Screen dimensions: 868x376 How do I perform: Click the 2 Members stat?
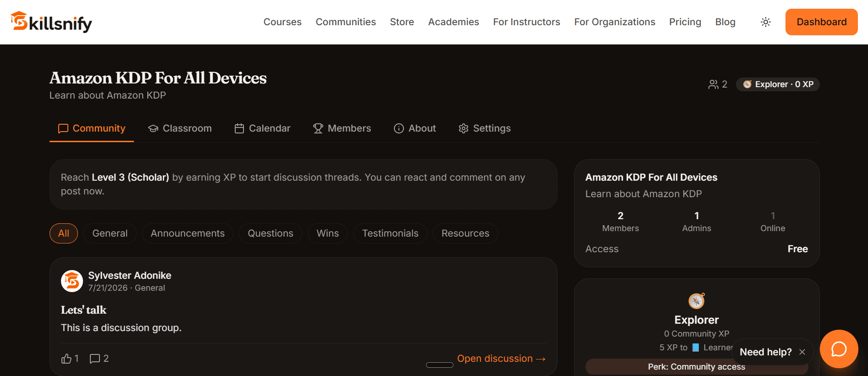(620, 221)
